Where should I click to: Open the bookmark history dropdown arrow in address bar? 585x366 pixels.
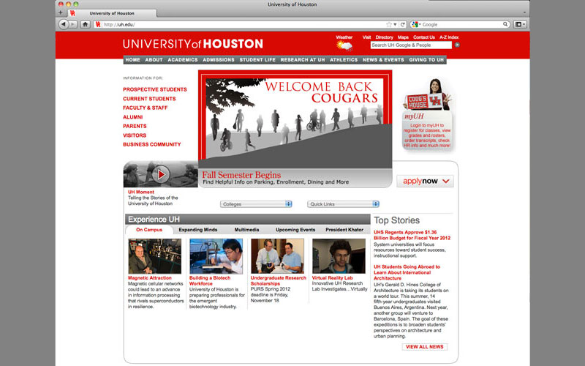point(395,24)
